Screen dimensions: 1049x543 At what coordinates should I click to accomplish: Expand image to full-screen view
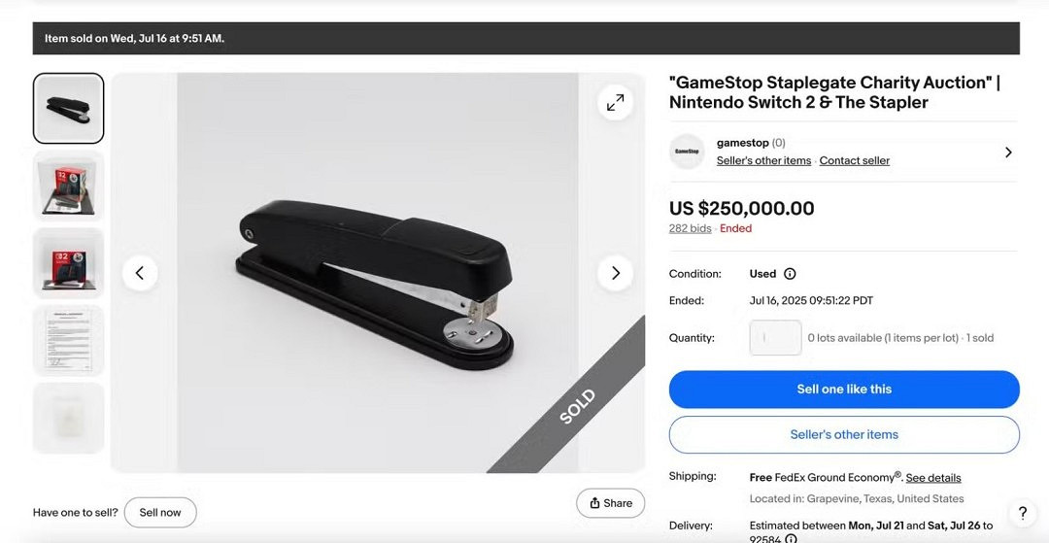pyautogui.click(x=615, y=102)
